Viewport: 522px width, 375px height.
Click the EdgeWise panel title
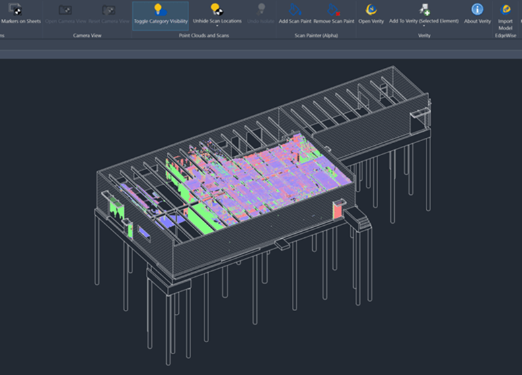pos(505,35)
